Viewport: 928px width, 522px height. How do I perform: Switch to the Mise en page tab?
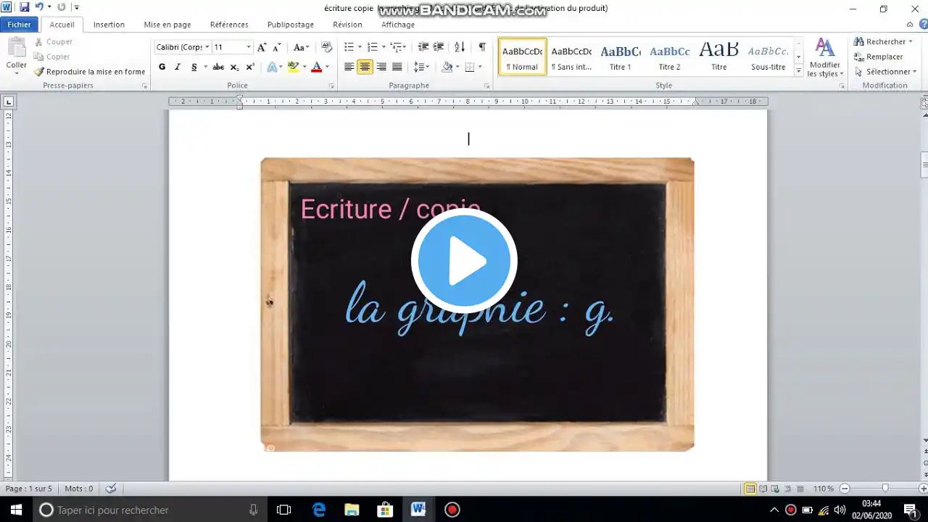point(167,25)
